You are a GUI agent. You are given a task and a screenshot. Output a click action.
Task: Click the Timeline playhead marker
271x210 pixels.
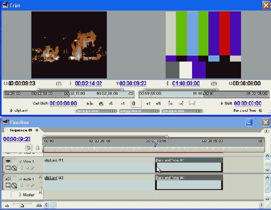pos(155,145)
